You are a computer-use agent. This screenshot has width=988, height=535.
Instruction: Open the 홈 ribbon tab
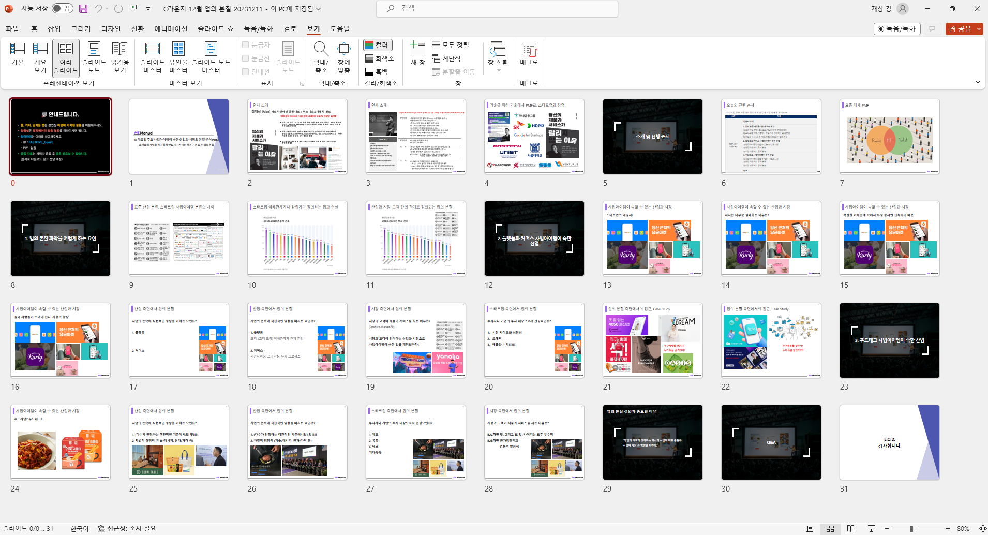point(35,29)
